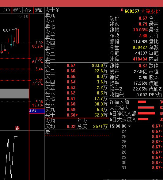The height and width of the screenshot is (180, 163).
Task: Click the 总买 value 2571万
Action: 100,127
